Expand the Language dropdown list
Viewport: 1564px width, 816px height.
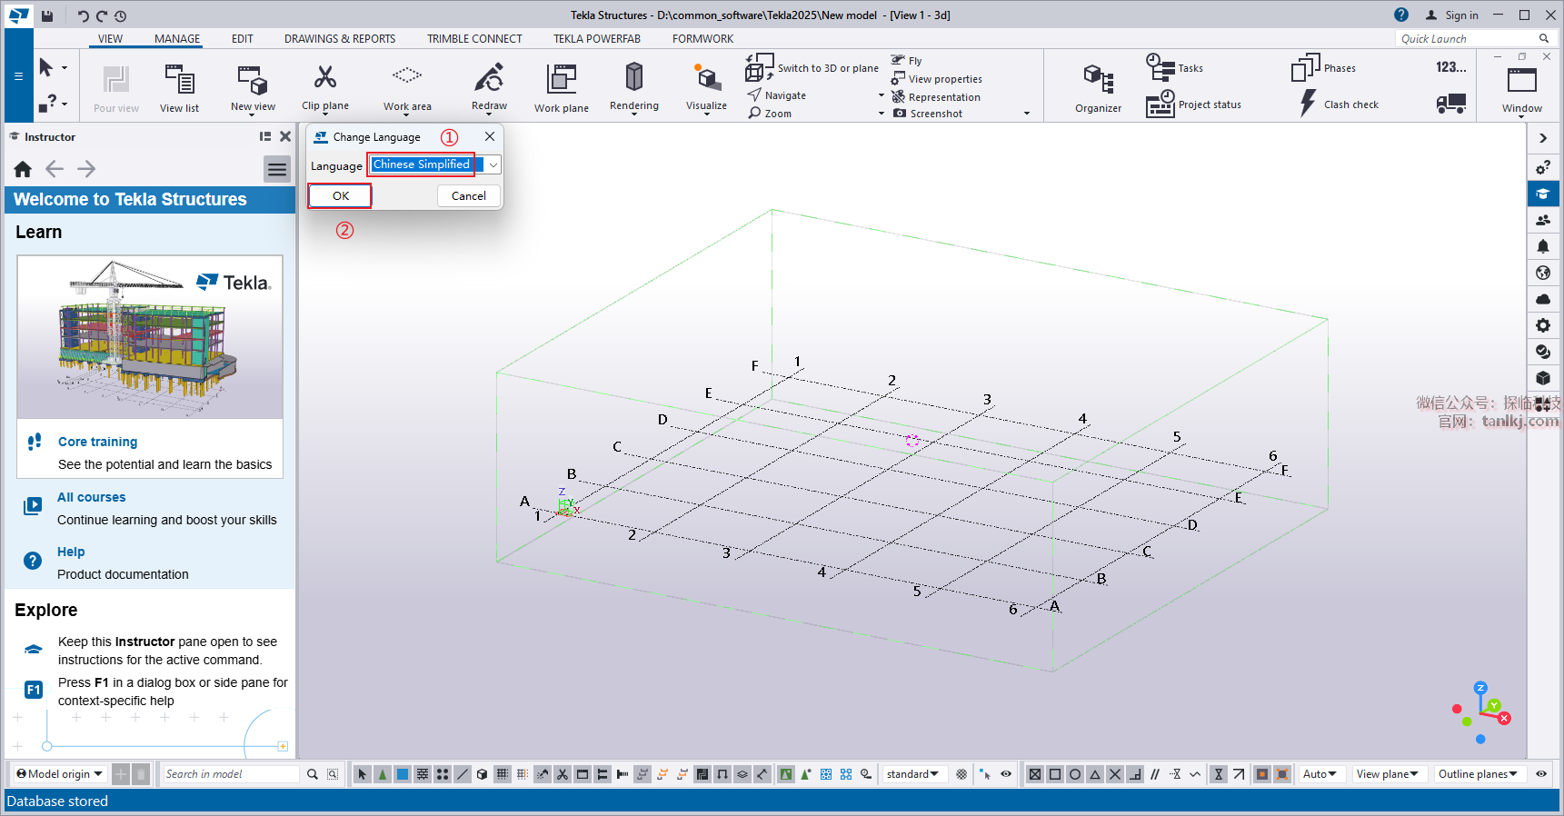tap(493, 165)
